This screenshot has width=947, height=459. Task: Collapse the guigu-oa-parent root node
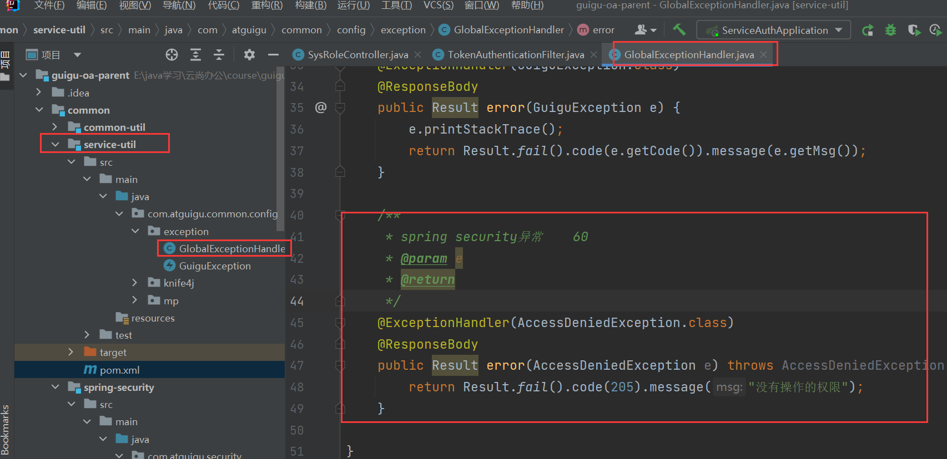coord(23,75)
